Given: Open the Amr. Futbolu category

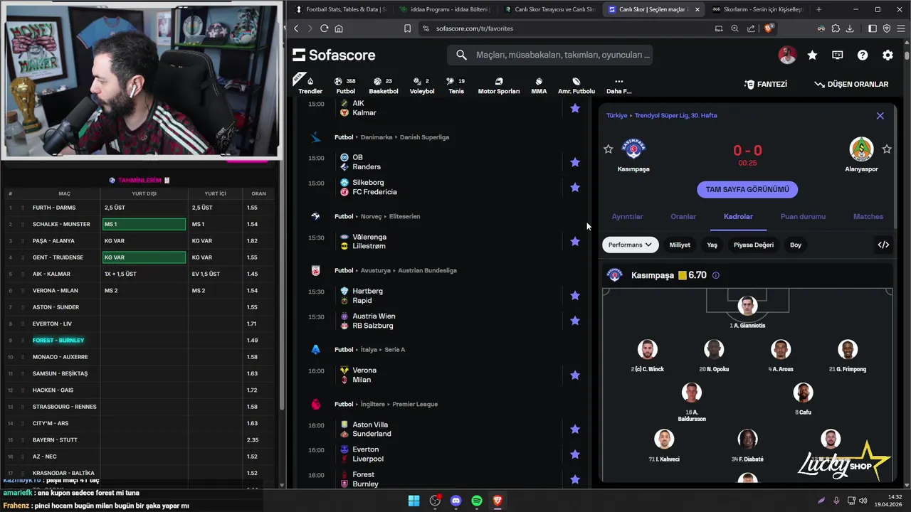Looking at the screenshot, I should click(576, 85).
